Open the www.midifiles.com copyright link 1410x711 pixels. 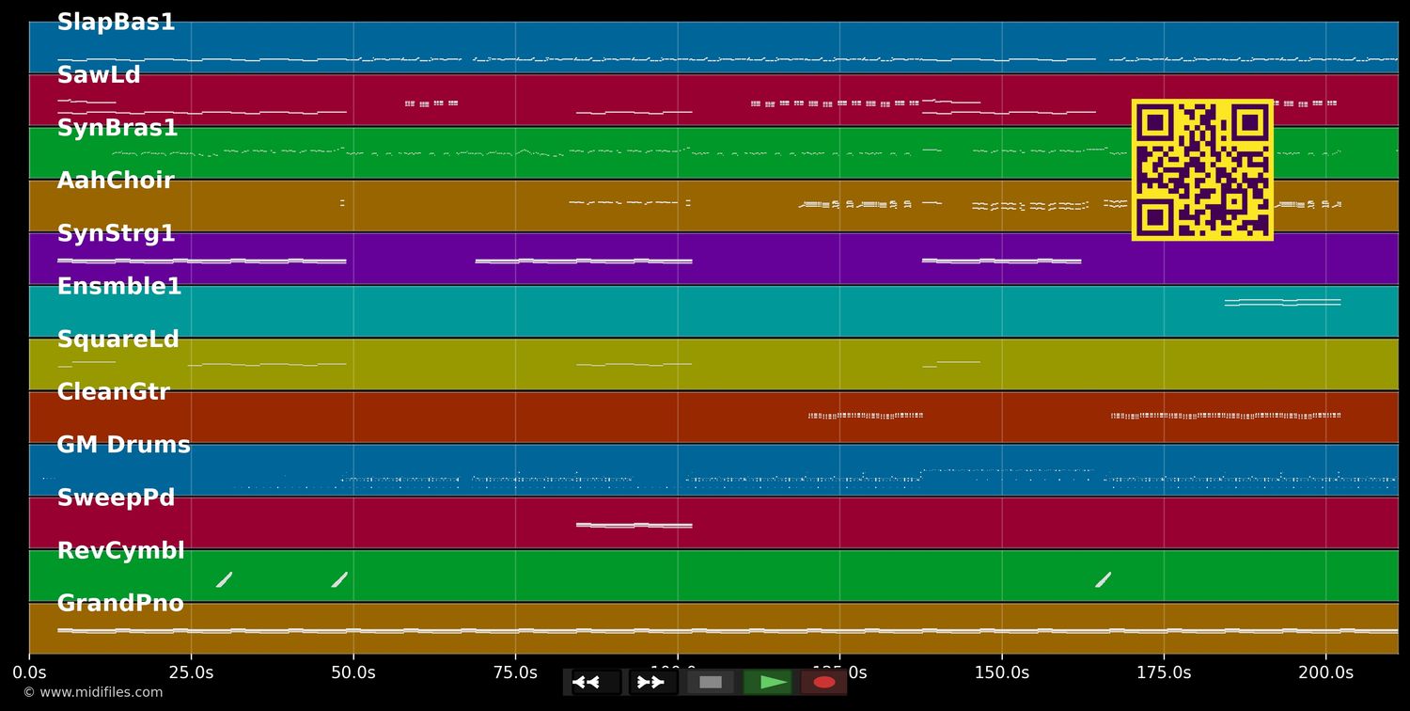pyautogui.click(x=92, y=693)
